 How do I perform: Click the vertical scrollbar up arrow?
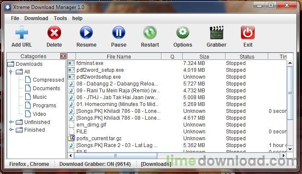(x=290, y=63)
